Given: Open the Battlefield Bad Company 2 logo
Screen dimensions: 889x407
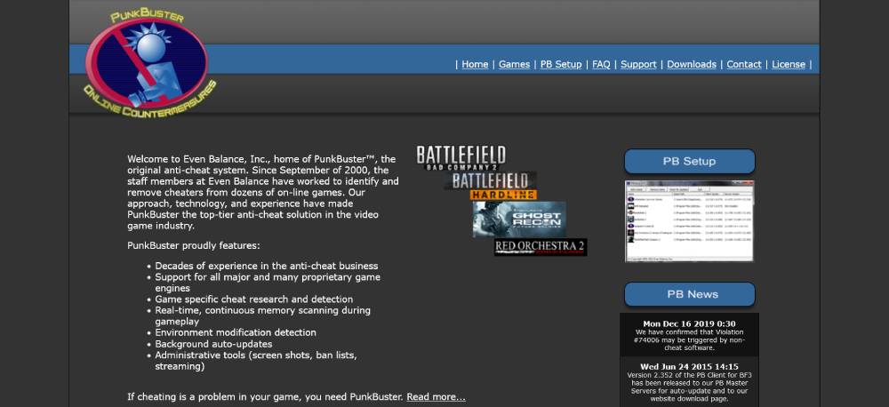Looking at the screenshot, I should point(461,158).
